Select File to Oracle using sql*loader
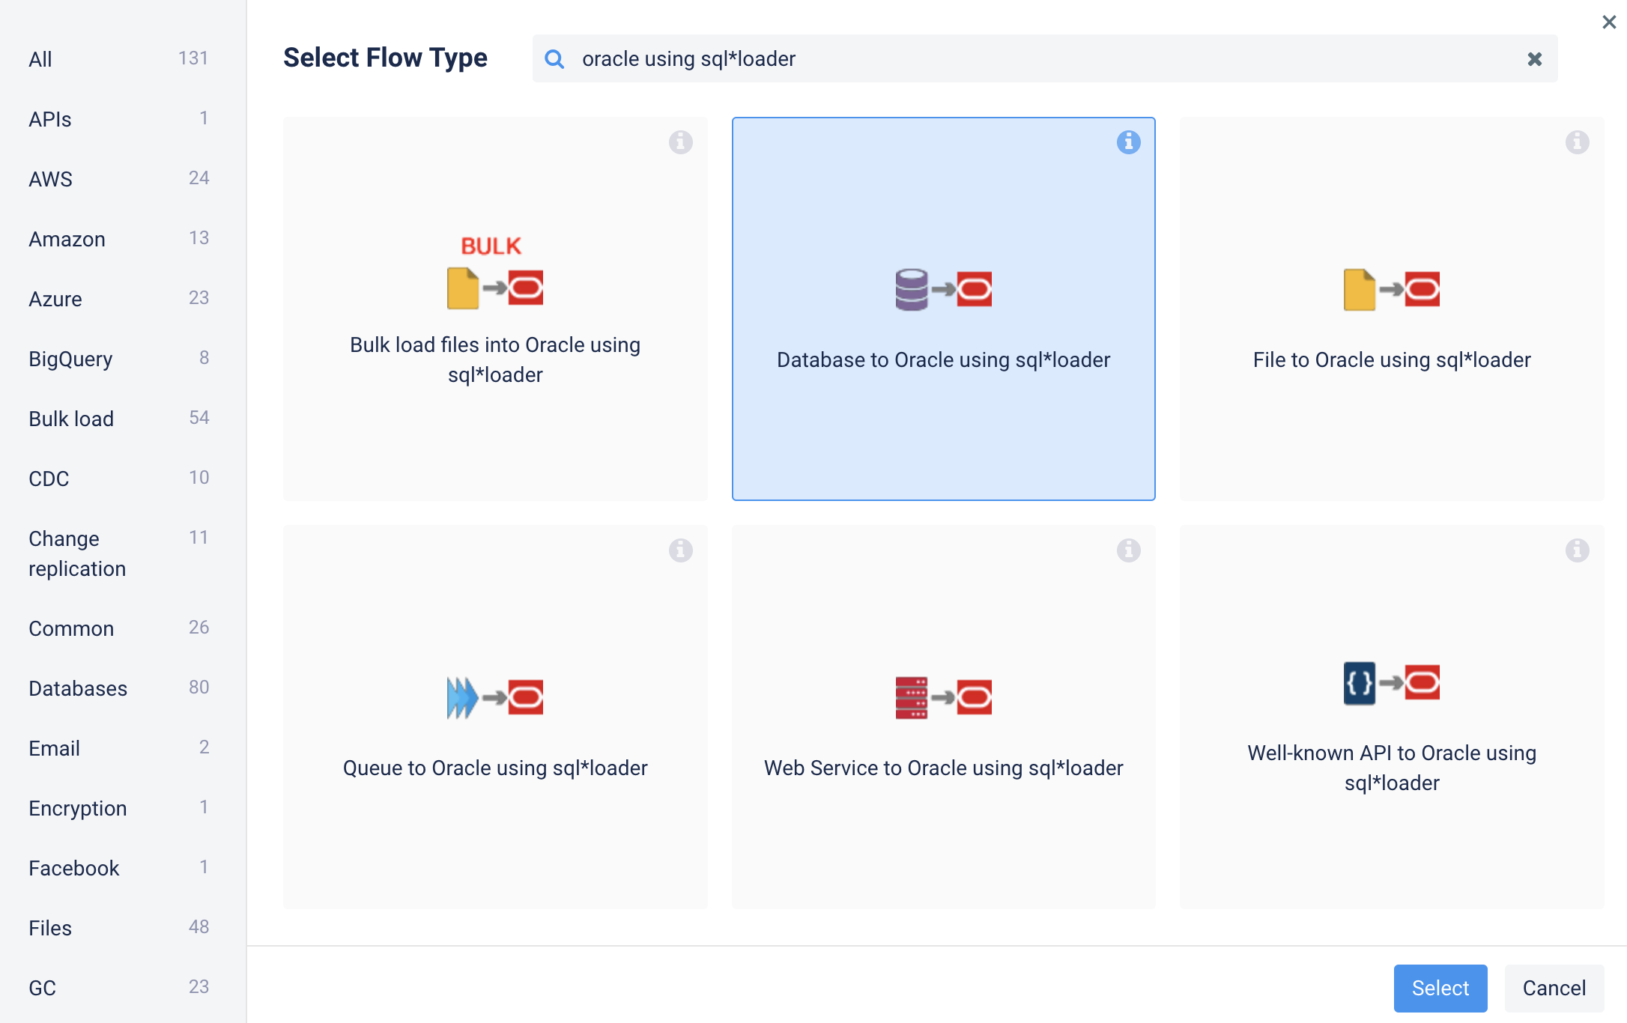Image resolution: width=1627 pixels, height=1023 pixels. click(1391, 309)
